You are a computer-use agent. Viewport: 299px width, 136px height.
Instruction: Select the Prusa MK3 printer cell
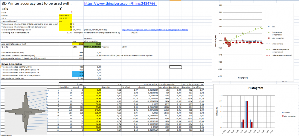[x=65, y=16]
